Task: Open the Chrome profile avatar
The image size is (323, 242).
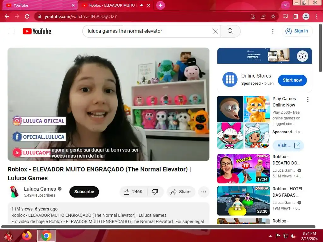Action: click(x=306, y=16)
